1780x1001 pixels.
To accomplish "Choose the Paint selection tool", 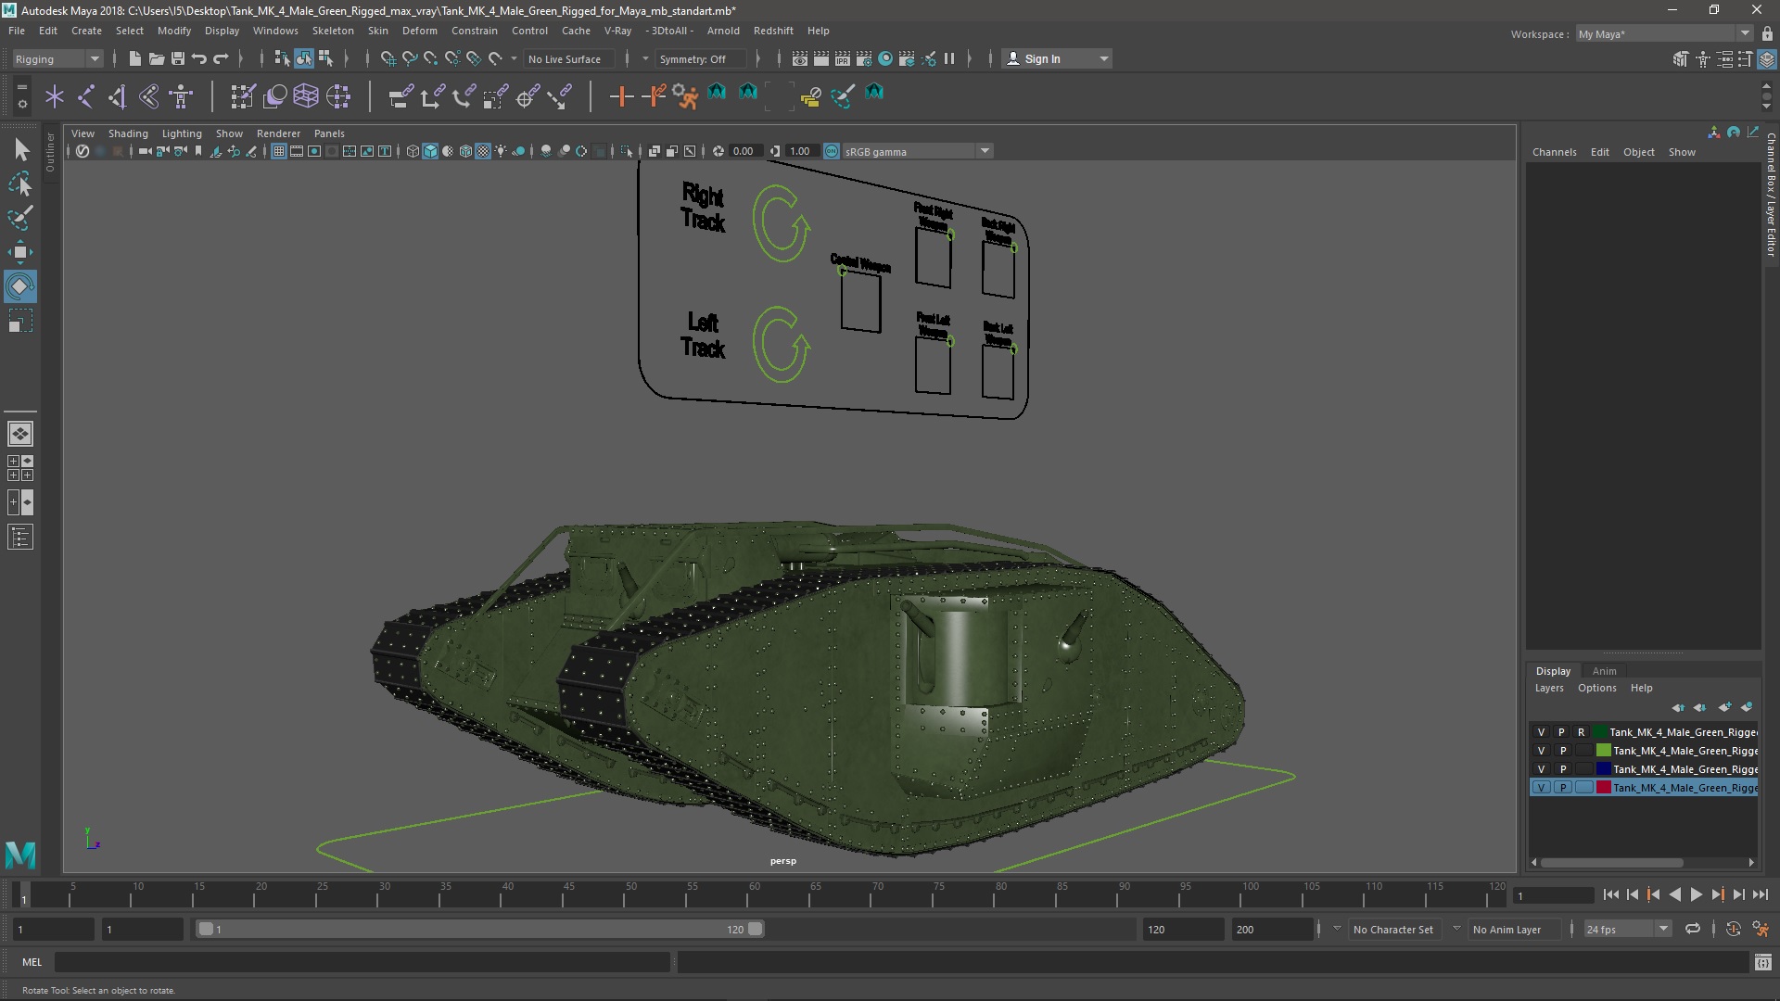I will coord(19,219).
